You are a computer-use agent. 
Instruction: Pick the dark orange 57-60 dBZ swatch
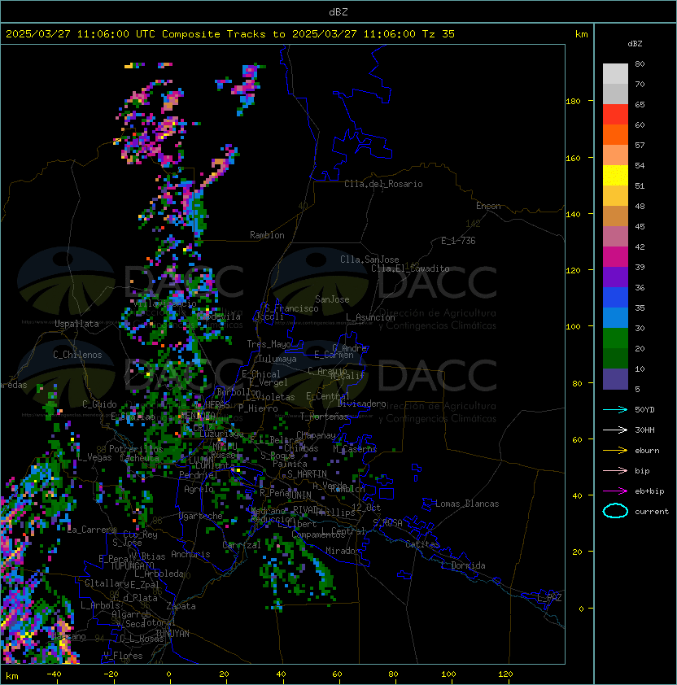[615, 134]
